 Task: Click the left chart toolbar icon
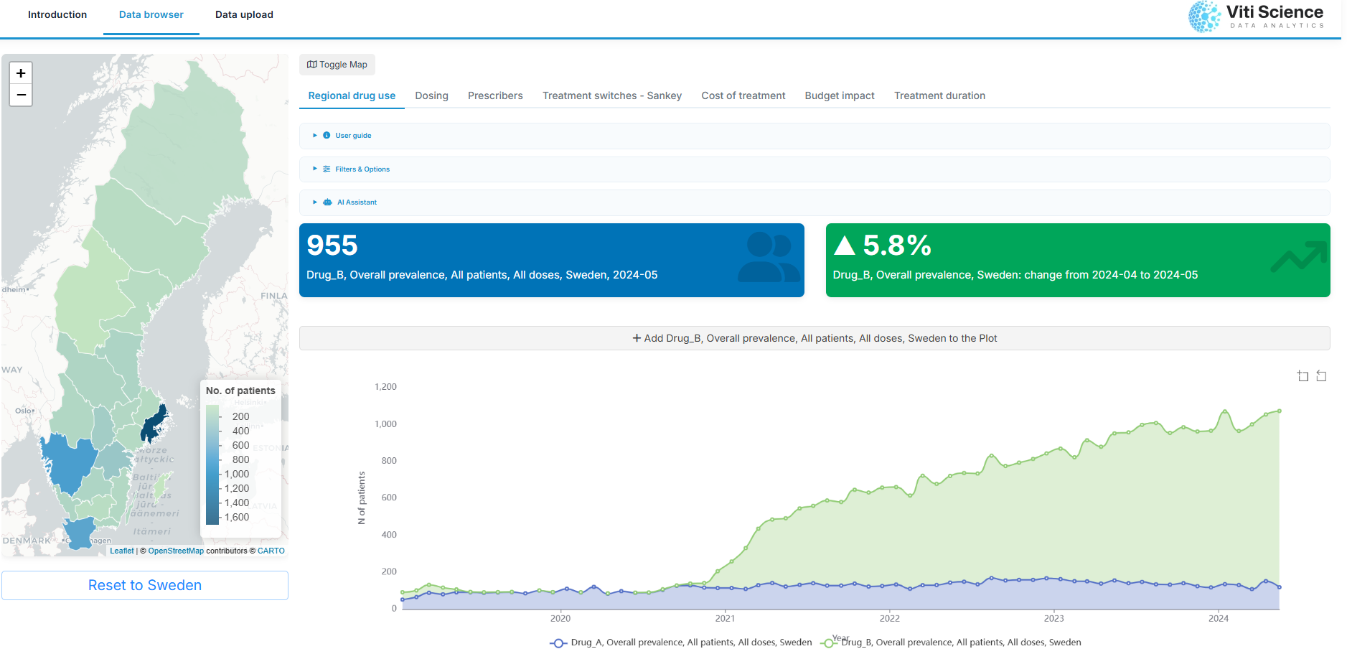(x=1303, y=376)
